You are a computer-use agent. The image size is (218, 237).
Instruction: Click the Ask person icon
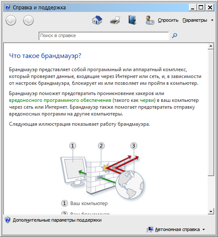click(150, 20)
